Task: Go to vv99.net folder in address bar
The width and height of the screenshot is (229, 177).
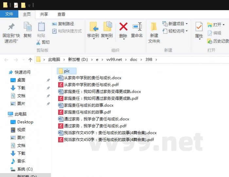Action: tap(114, 60)
